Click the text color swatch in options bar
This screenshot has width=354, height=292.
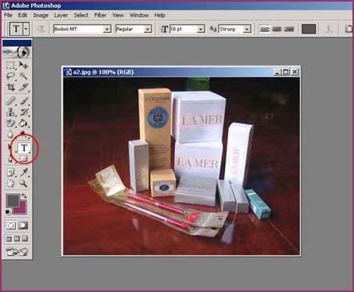click(x=309, y=29)
